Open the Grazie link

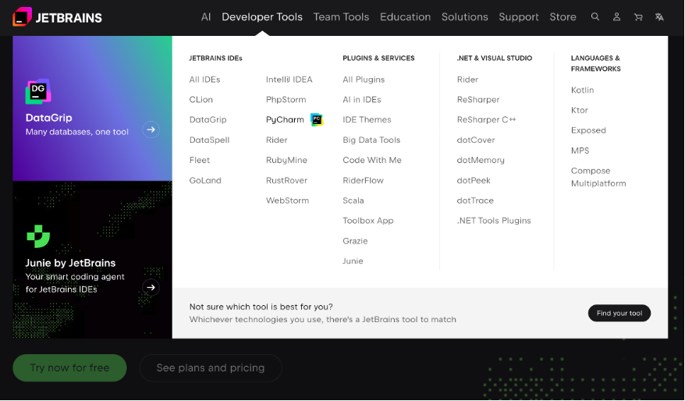pyautogui.click(x=355, y=241)
